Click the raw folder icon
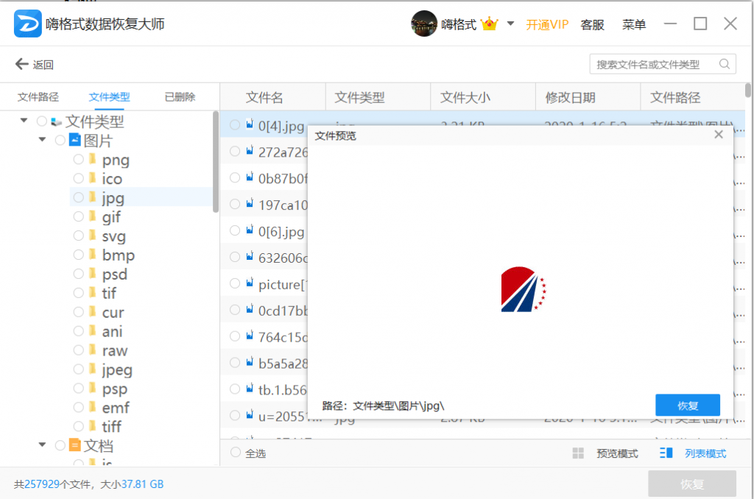The image size is (754, 499). (92, 350)
